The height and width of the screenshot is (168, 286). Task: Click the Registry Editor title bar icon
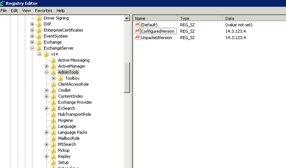coord(2,3)
